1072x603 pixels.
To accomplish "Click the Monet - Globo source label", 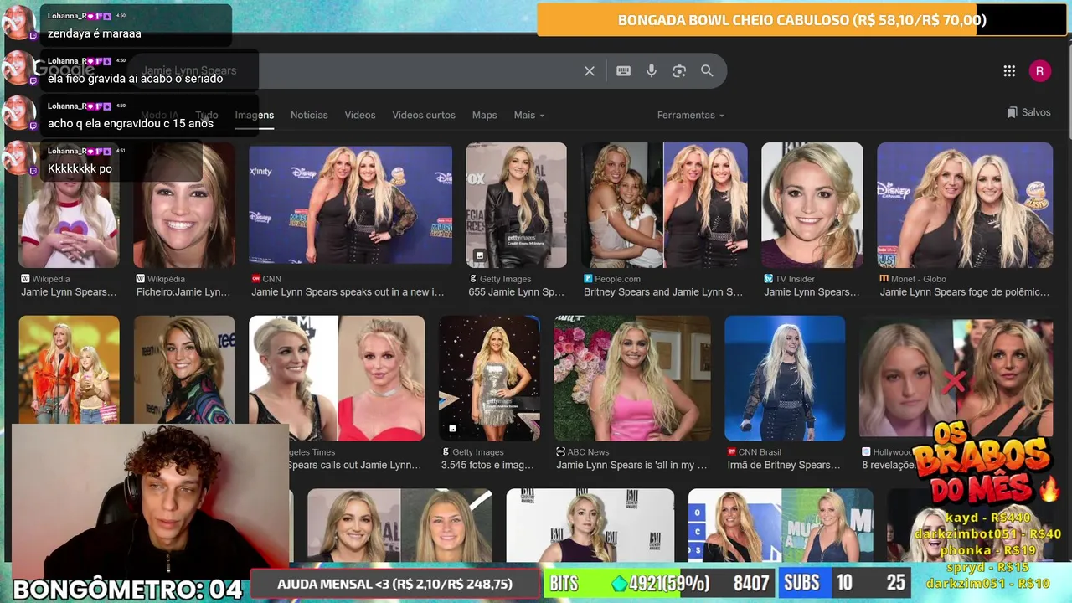I will pyautogui.click(x=919, y=279).
